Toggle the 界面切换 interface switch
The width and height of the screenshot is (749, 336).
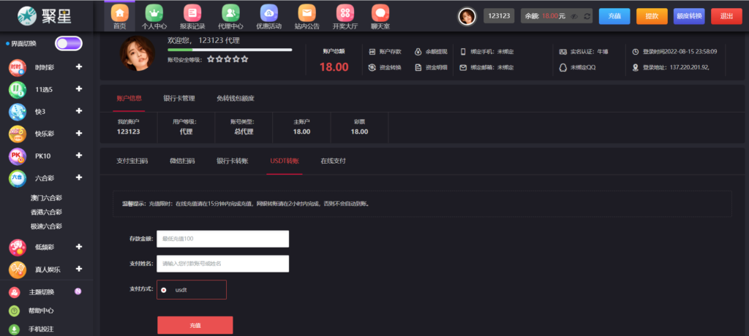[69, 43]
